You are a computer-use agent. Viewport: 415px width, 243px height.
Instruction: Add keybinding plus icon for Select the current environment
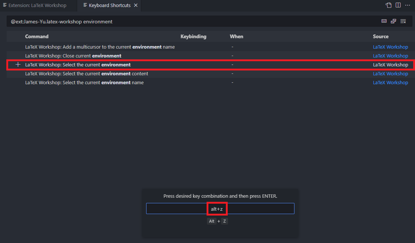click(x=18, y=64)
